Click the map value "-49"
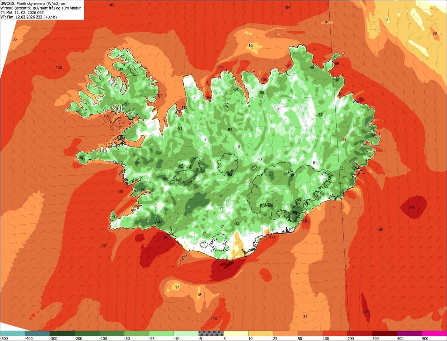This screenshot has height=341, width=447. click(312, 67)
